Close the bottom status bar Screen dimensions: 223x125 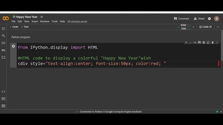pos(221,112)
